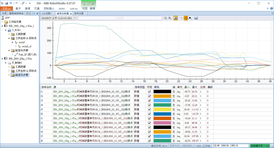Click the zoom in magnifier icon
Image resolution: width=274 pixels, height=148 pixels.
(170, 18)
